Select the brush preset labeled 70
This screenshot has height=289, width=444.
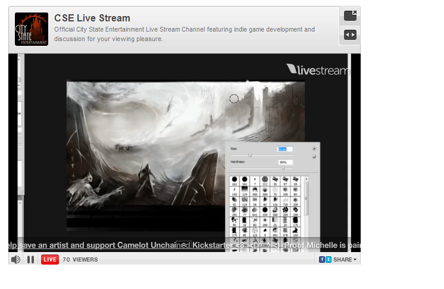275,191
